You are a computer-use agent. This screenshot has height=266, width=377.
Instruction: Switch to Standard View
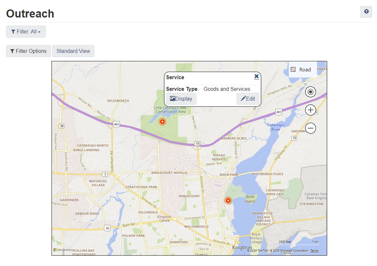coord(73,51)
